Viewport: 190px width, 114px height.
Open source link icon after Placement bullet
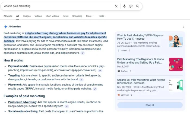(95, 89)
